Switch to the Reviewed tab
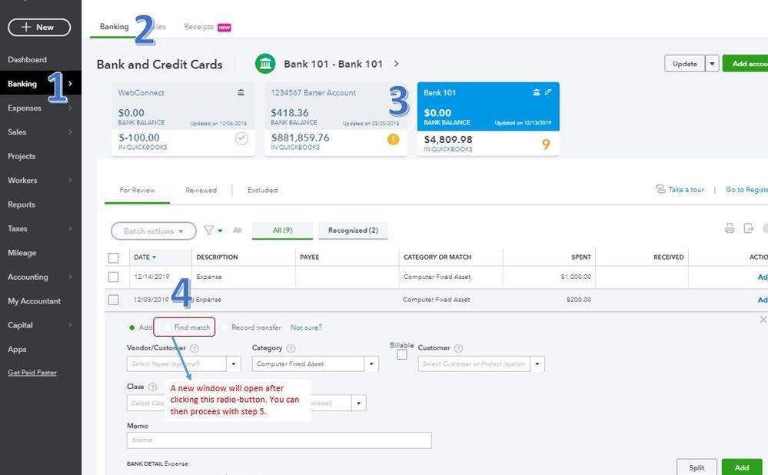This screenshot has width=768, height=475. pos(201,190)
